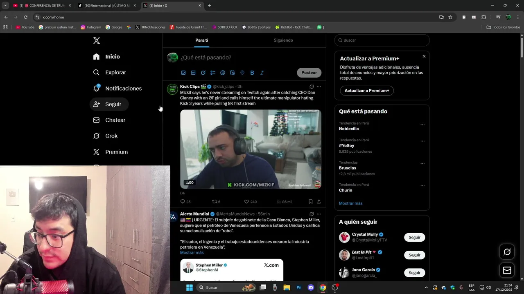Reload the page in Chrome
Image resolution: width=524 pixels, height=294 pixels.
click(25, 17)
